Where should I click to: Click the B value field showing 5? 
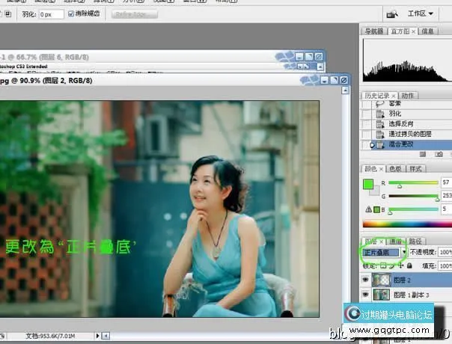446,209
